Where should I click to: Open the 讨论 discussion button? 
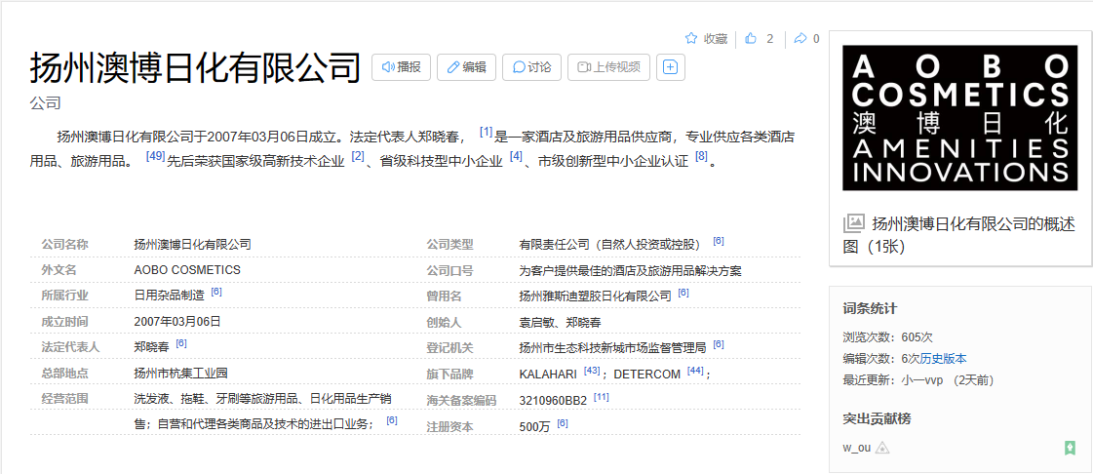click(x=531, y=67)
